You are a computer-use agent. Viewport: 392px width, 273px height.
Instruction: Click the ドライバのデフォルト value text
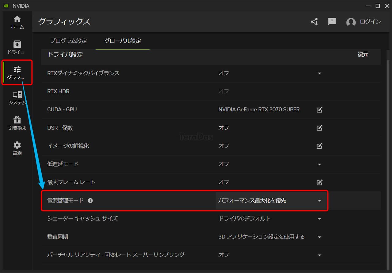click(244, 219)
